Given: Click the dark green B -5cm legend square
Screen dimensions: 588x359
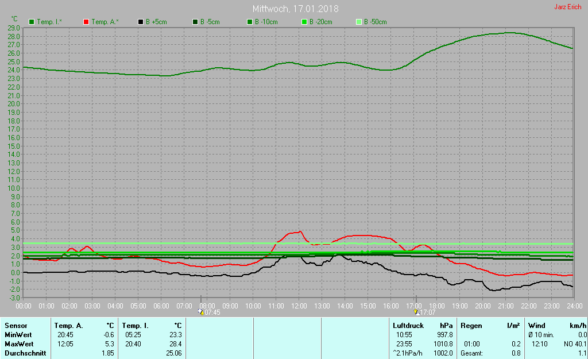Looking at the screenshot, I should tap(195, 22).
